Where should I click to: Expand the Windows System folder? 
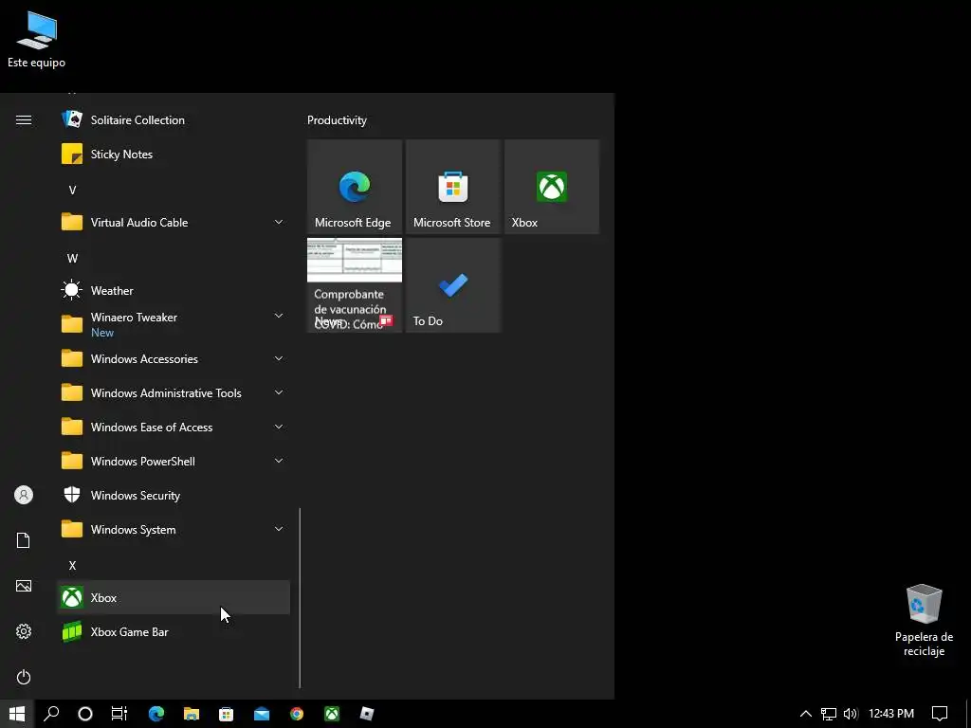click(174, 529)
